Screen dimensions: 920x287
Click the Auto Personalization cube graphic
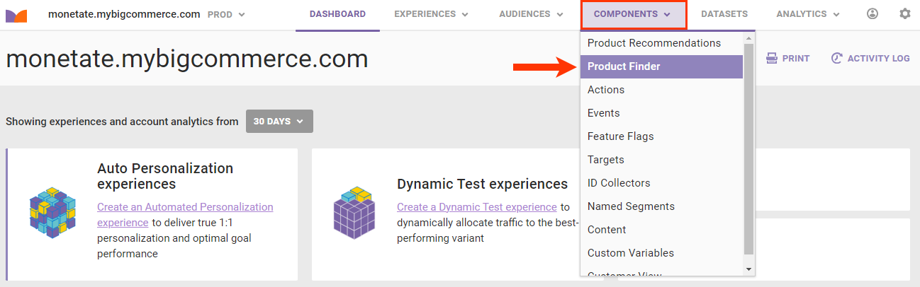pyautogui.click(x=52, y=211)
